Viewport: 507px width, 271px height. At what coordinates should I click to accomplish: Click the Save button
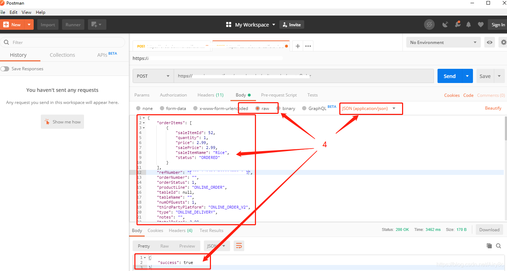pos(485,76)
